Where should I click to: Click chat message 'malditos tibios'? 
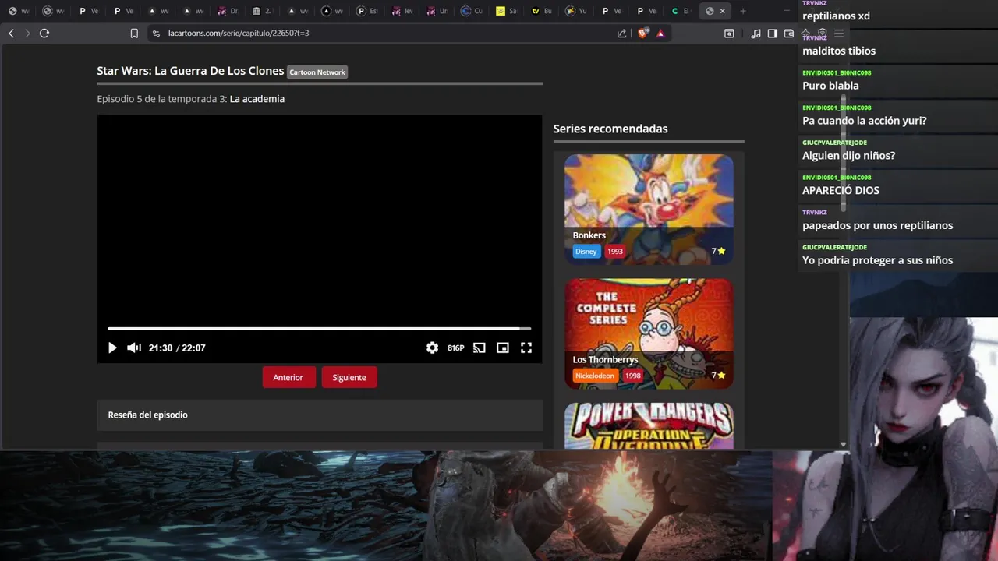(x=839, y=51)
